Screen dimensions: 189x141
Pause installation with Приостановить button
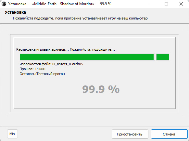click(x=130, y=134)
